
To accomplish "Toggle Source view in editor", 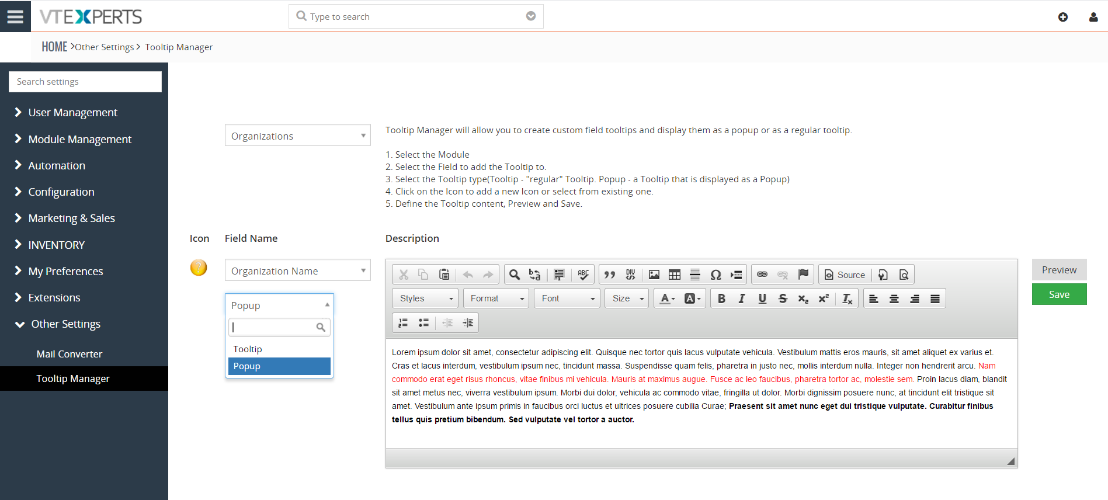I will (x=845, y=275).
